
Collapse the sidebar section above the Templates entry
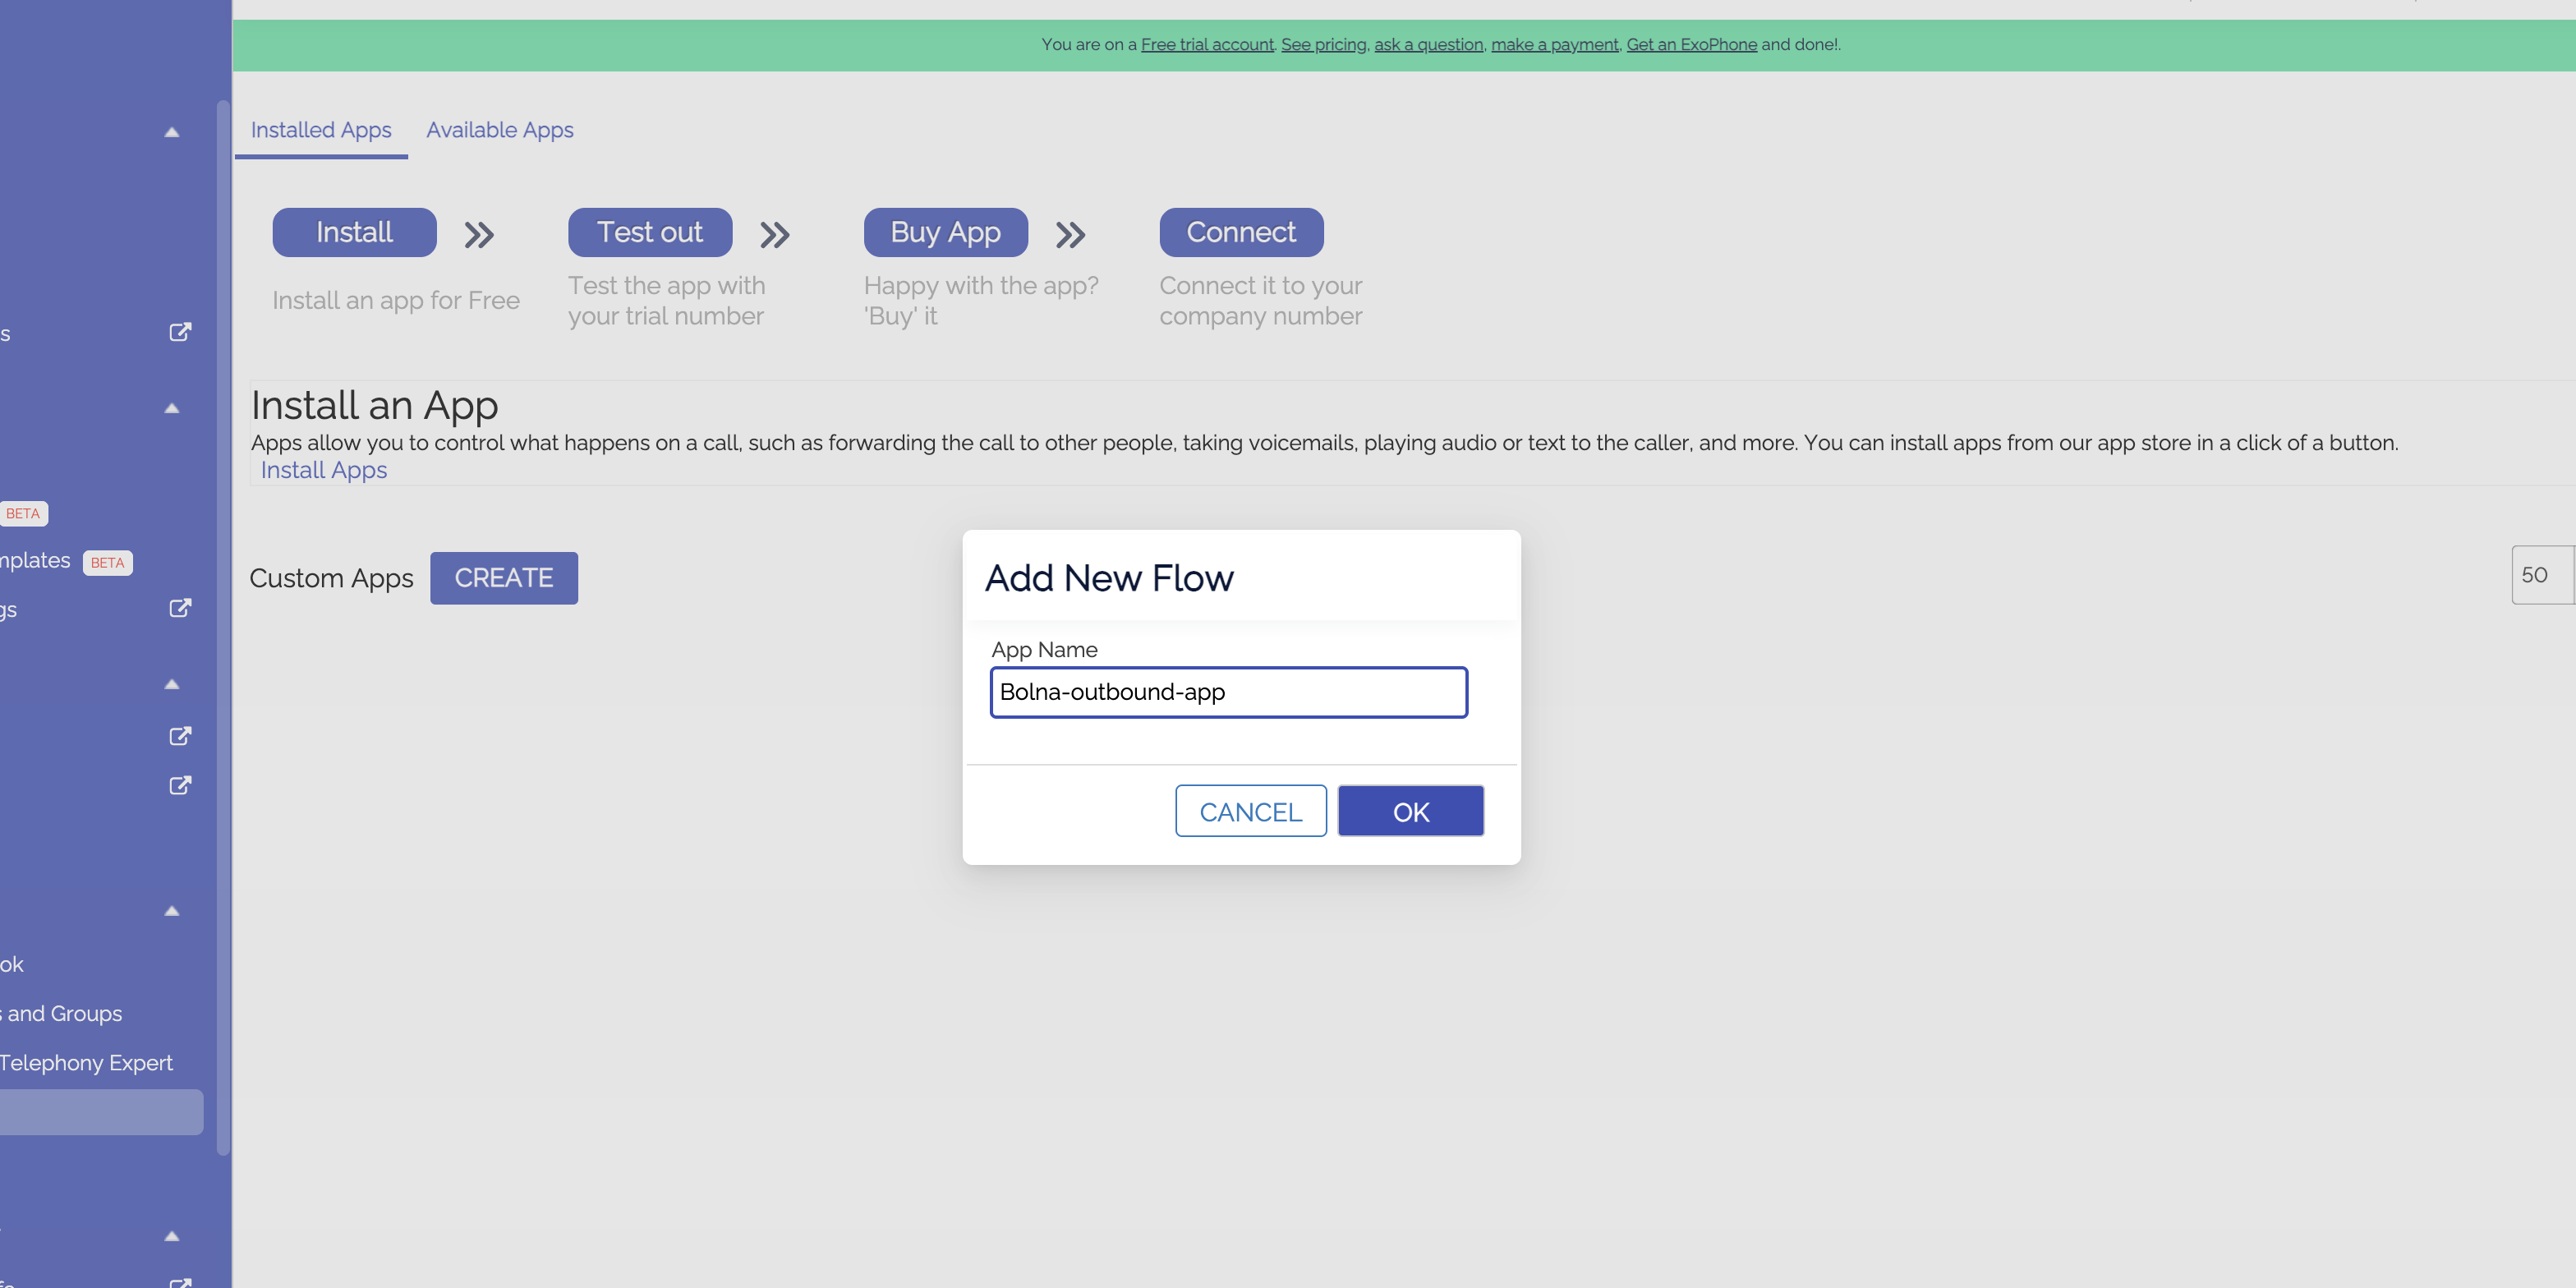pyautogui.click(x=172, y=409)
